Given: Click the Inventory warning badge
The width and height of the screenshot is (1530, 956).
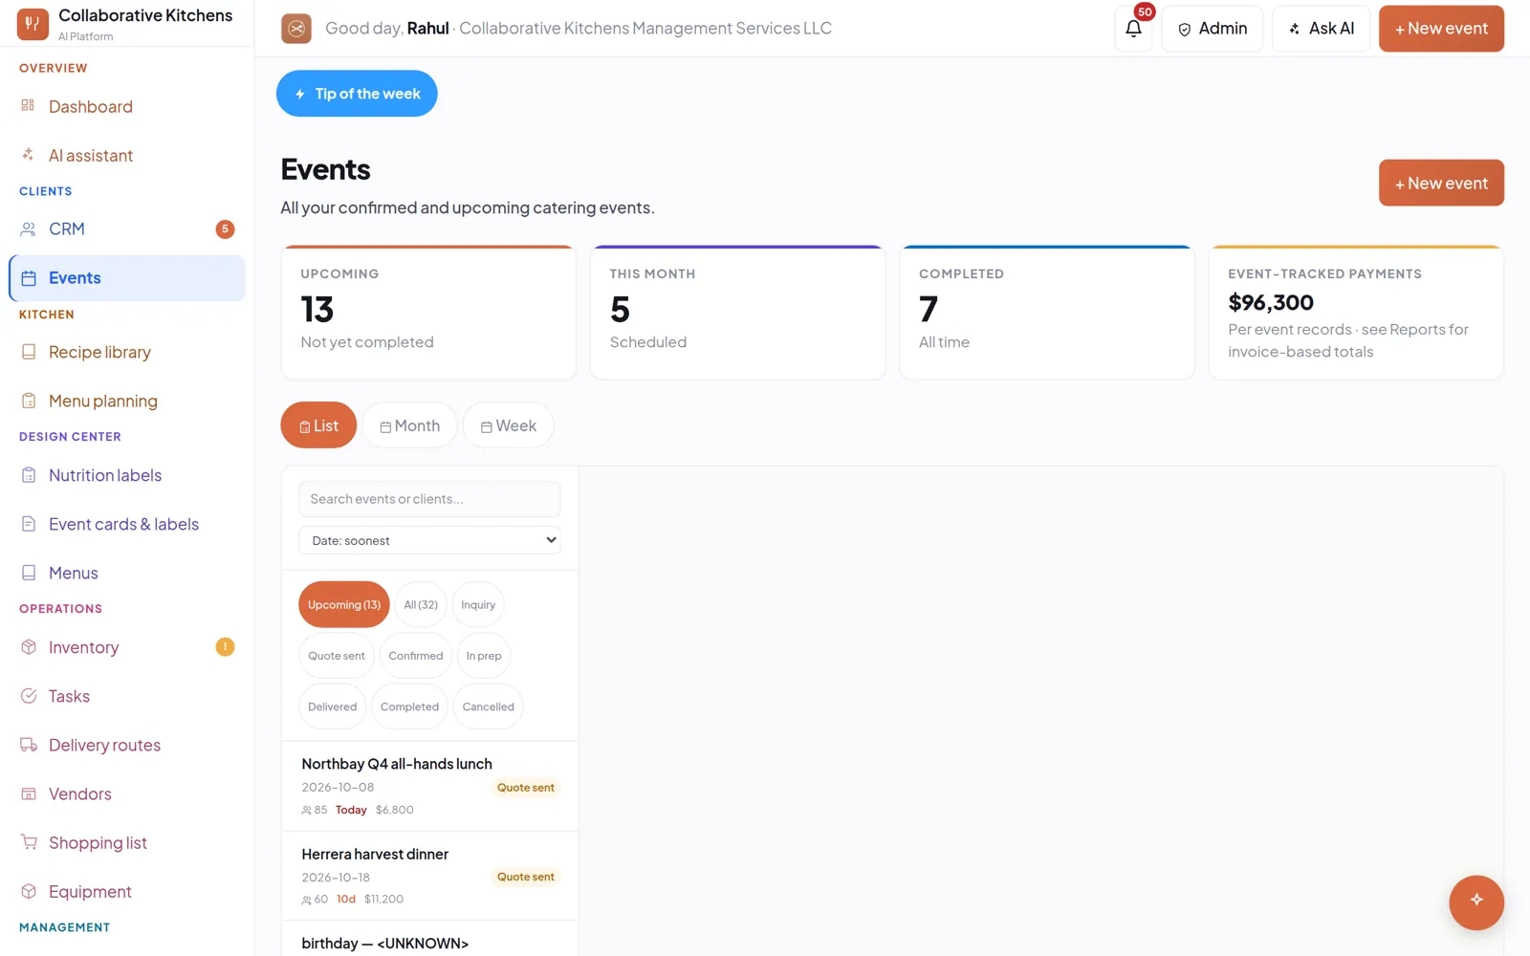Looking at the screenshot, I should click(x=225, y=647).
